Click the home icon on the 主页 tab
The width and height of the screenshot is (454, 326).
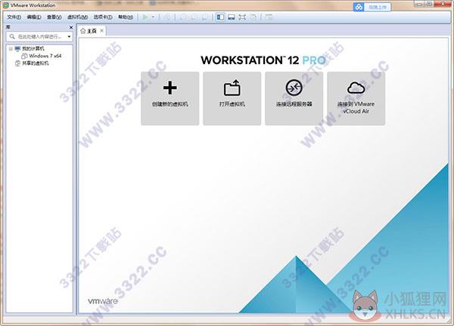pyautogui.click(x=83, y=31)
